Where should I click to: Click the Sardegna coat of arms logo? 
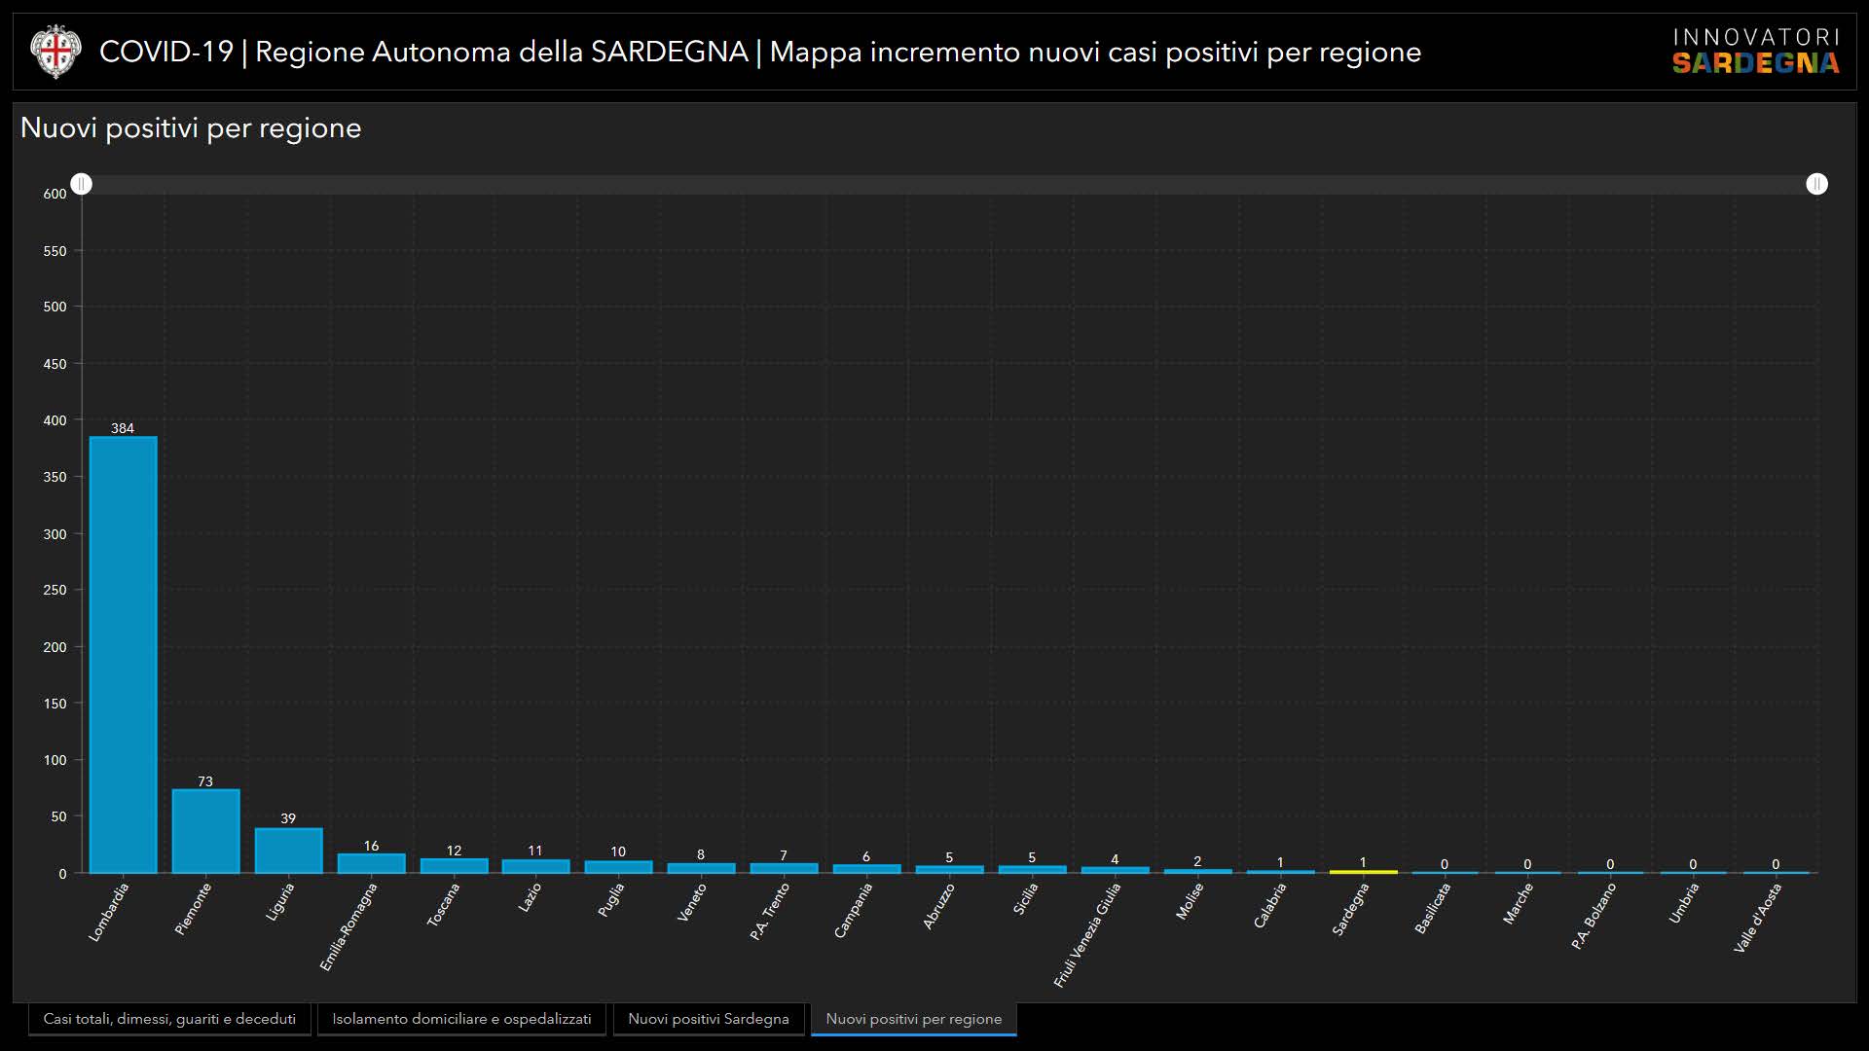pyautogui.click(x=55, y=52)
